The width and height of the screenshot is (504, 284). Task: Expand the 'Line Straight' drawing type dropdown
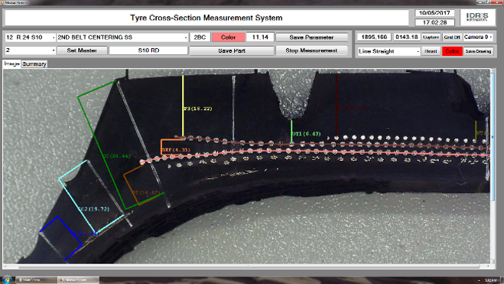point(389,51)
